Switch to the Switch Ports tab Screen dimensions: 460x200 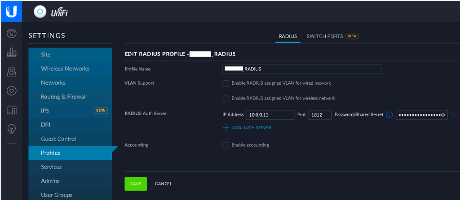[325, 36]
